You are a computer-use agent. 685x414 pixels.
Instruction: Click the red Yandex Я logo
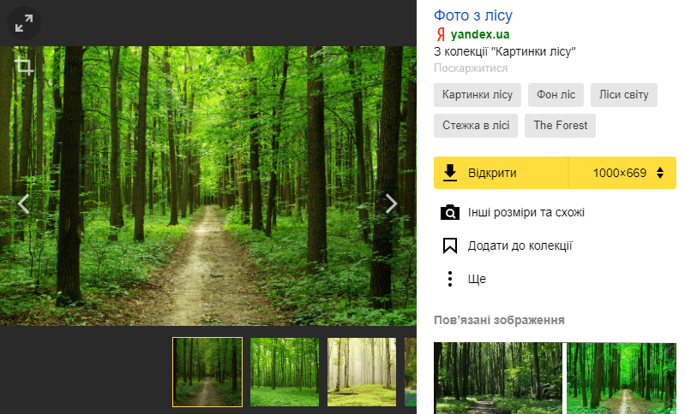coord(441,34)
